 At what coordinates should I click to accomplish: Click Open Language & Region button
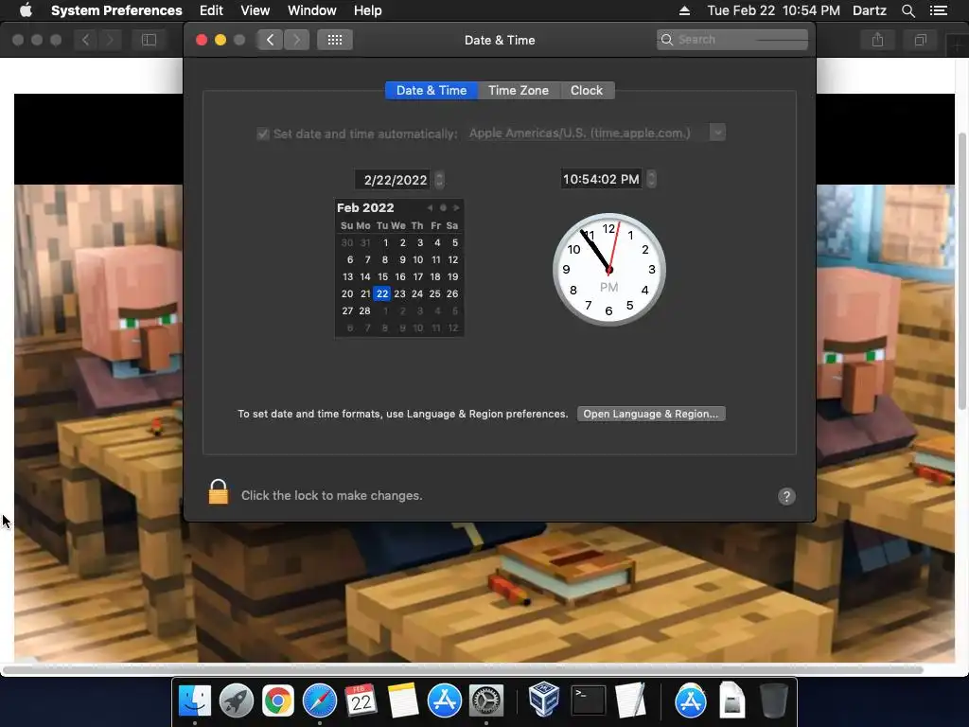651,414
